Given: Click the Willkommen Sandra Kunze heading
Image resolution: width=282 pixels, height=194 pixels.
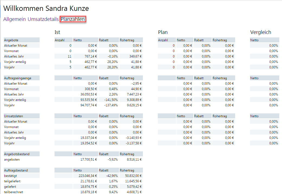Looking at the screenshot, I should click(46, 8).
